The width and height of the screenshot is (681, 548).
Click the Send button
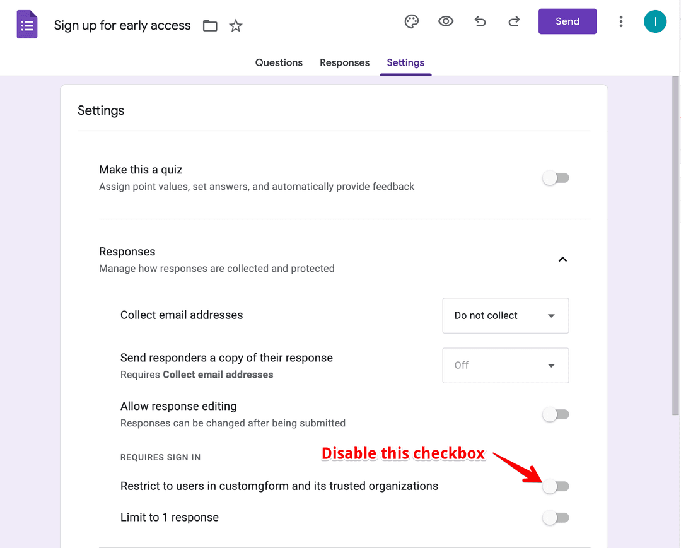click(567, 21)
